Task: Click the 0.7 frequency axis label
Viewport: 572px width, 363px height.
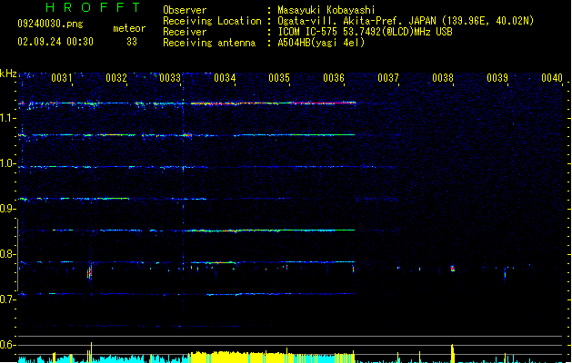Action: pyautogui.click(x=7, y=299)
